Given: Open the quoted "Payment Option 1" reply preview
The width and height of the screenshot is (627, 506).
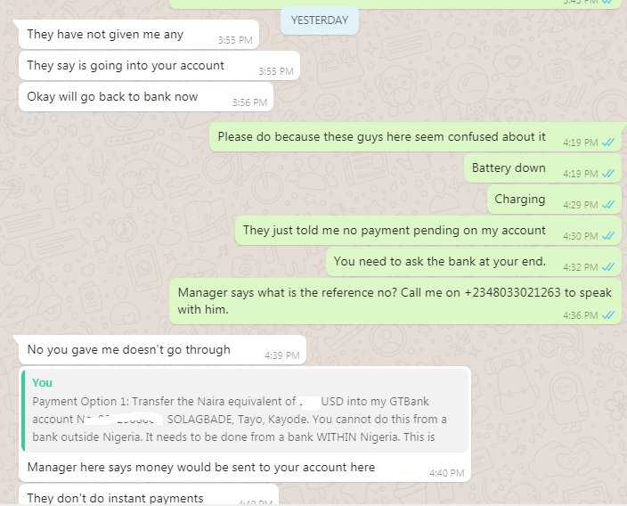Looking at the screenshot, I should point(245,411).
